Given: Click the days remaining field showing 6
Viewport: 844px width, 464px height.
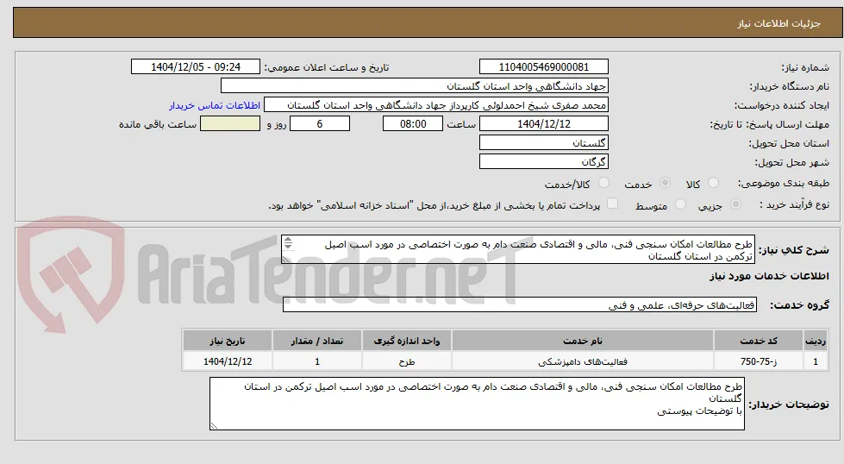Looking at the screenshot, I should click(320, 124).
